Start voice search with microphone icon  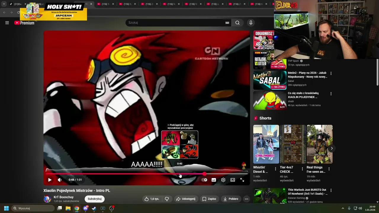[x=251, y=23]
